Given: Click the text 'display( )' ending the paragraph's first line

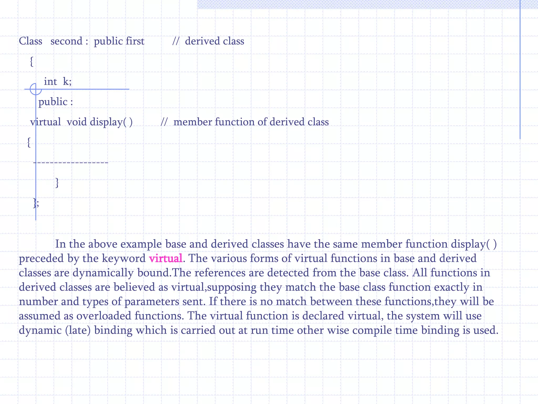Looking at the screenshot, I should pos(474,244).
